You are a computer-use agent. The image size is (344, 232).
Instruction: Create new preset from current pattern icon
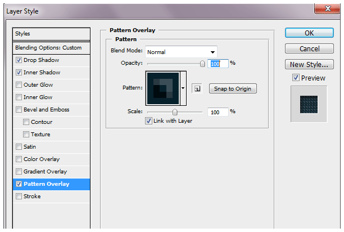click(x=196, y=88)
